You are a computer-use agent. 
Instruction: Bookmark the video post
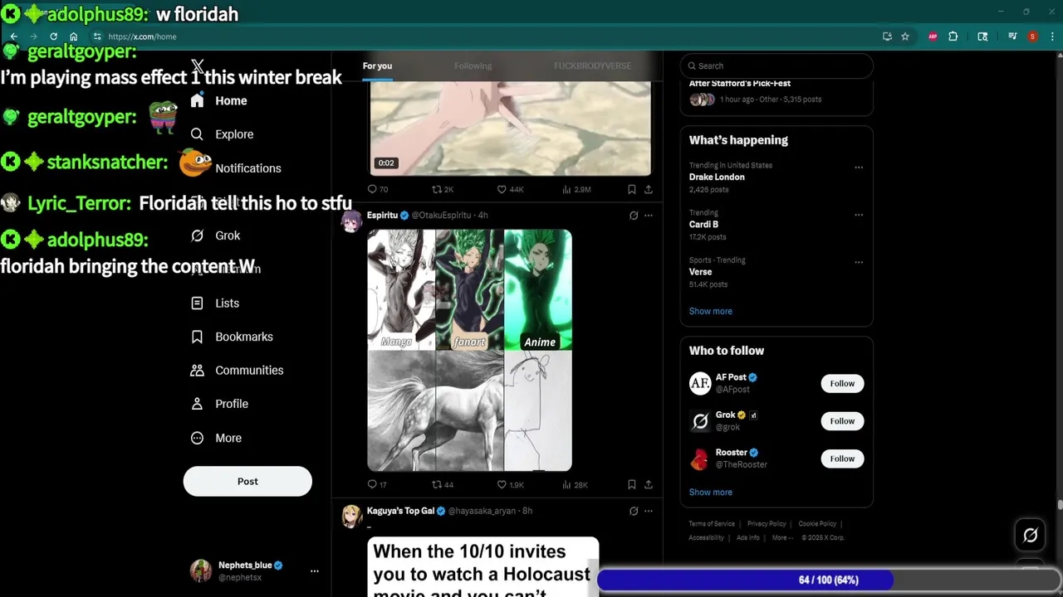632,189
